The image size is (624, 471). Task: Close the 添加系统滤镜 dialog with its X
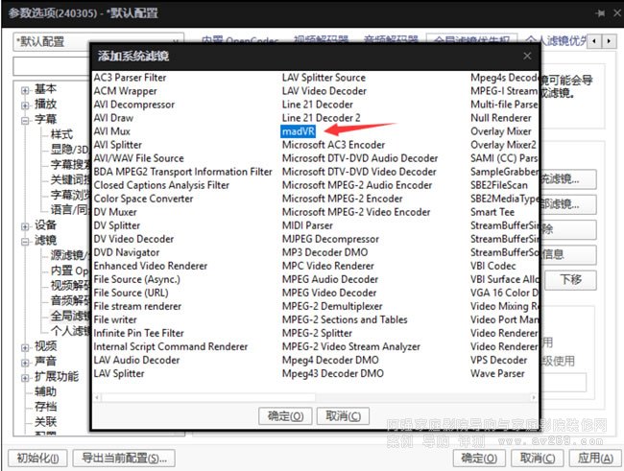click(529, 57)
